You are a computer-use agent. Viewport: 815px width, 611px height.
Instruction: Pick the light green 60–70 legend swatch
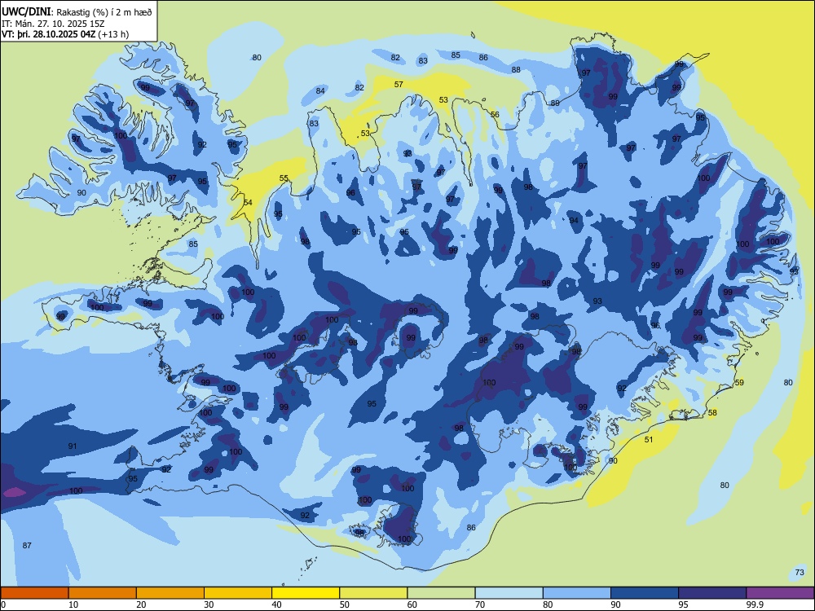click(441, 593)
